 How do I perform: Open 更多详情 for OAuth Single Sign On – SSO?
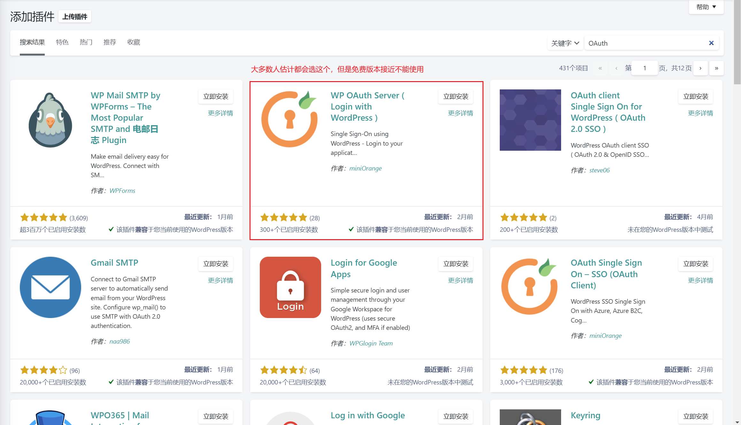coord(700,280)
